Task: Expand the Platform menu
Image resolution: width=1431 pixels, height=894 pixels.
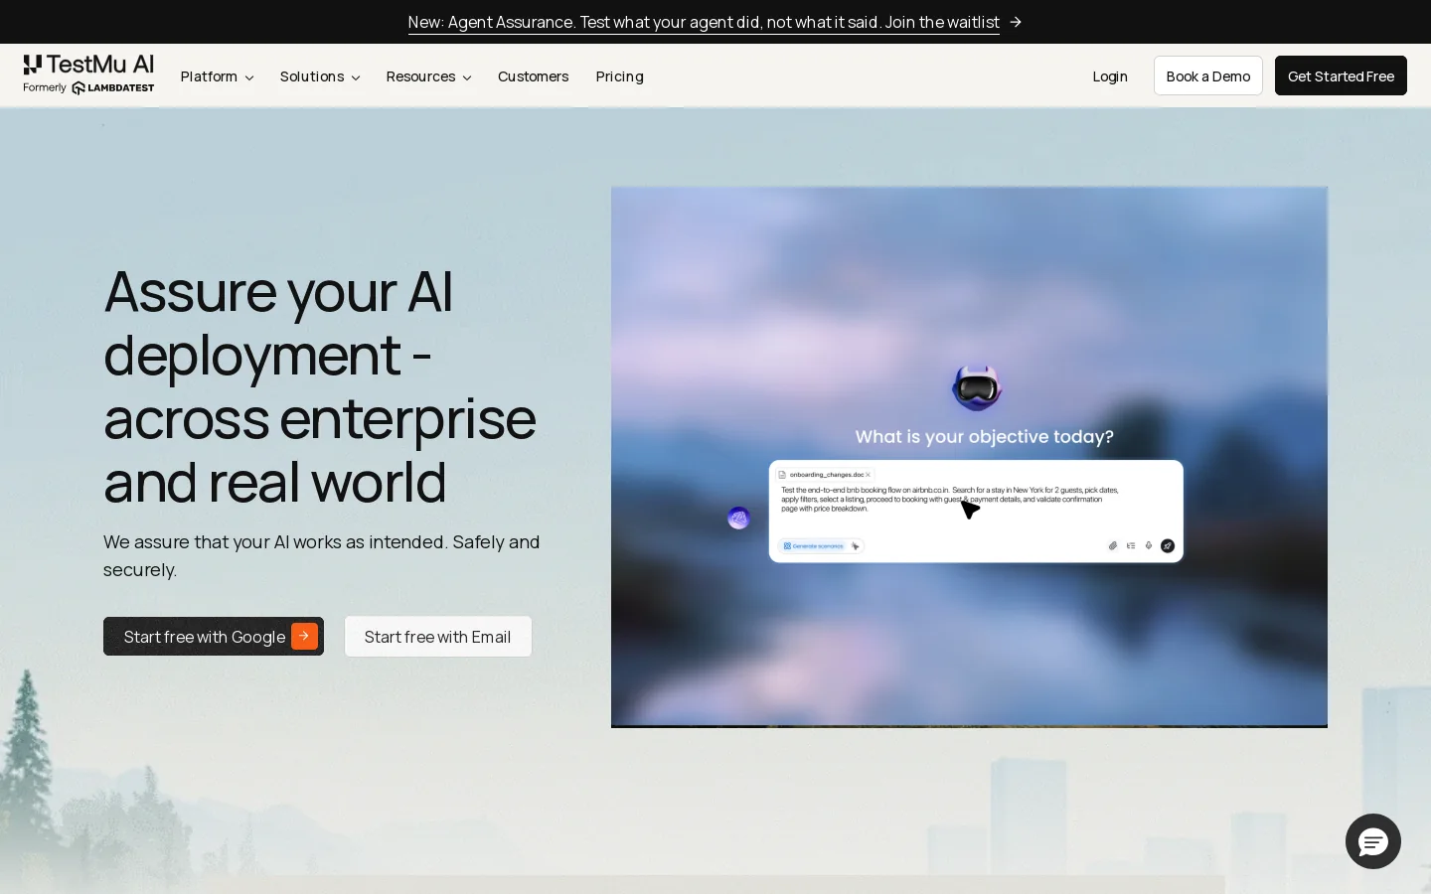Action: tap(217, 76)
